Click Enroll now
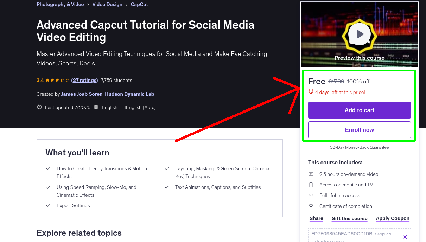 [359, 130]
